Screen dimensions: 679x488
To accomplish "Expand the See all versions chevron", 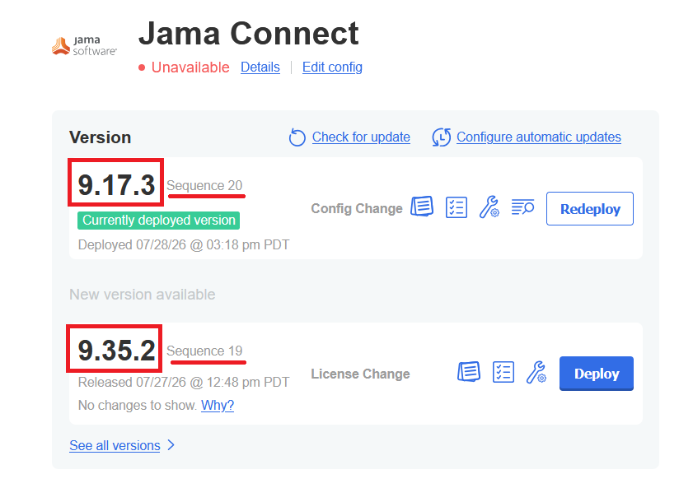I will click(x=171, y=445).
